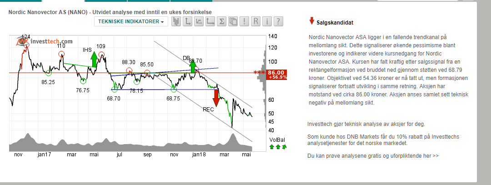
Task: Click the 'Investtech gjør teknisk analyse' text
Action: click(x=366, y=124)
